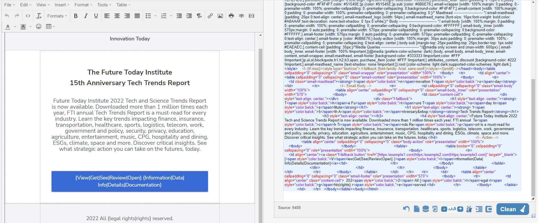The width and height of the screenshot is (538, 223).
Task: Open the source code view icon
Action: (x=28, y=16)
